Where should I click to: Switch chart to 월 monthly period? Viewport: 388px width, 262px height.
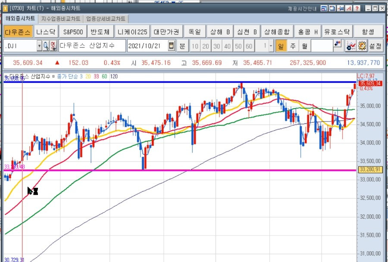point(304,46)
